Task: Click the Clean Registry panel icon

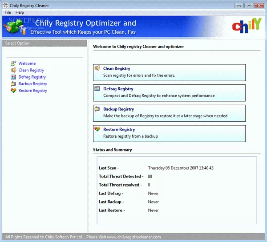Action: 97,68
